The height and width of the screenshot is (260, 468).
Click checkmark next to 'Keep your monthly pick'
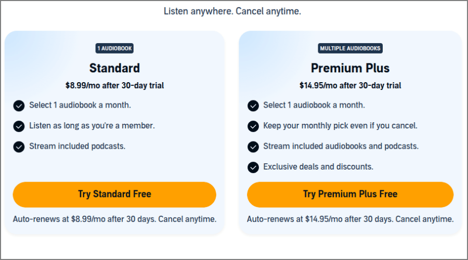[253, 126]
